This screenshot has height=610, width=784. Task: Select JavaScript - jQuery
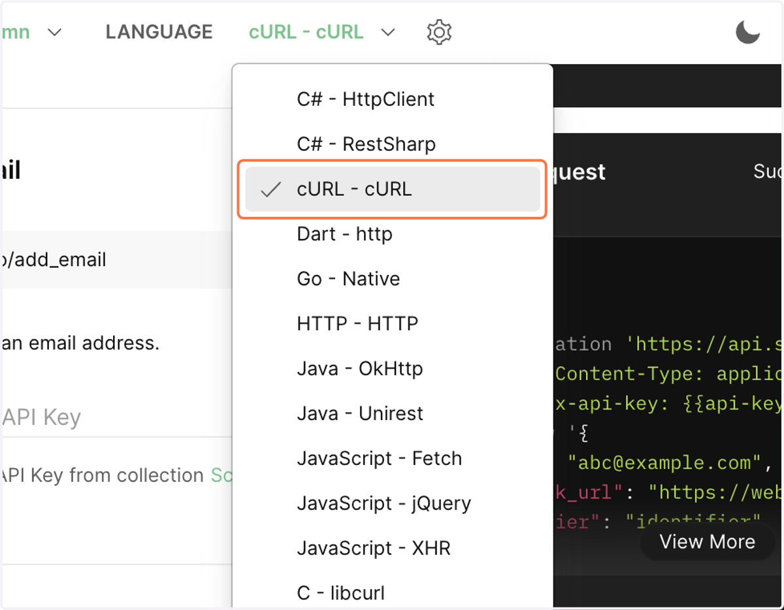pos(392,504)
